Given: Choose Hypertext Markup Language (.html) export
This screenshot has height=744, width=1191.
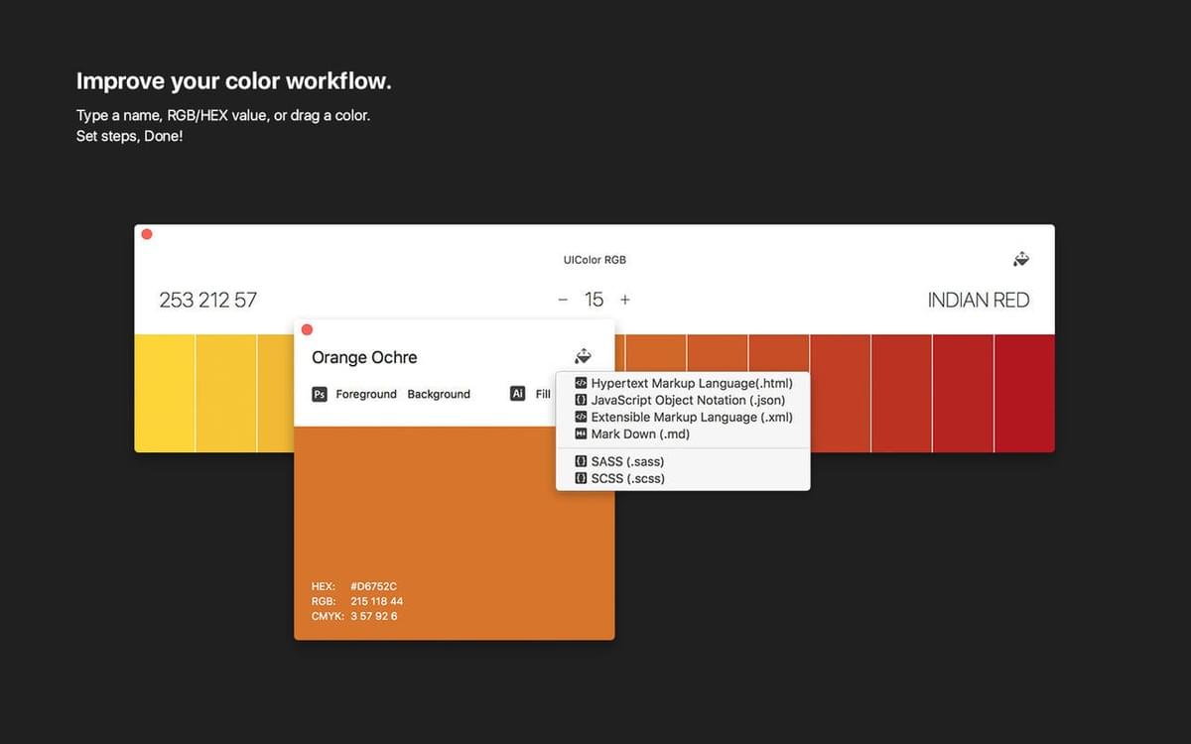Looking at the screenshot, I should 683,383.
